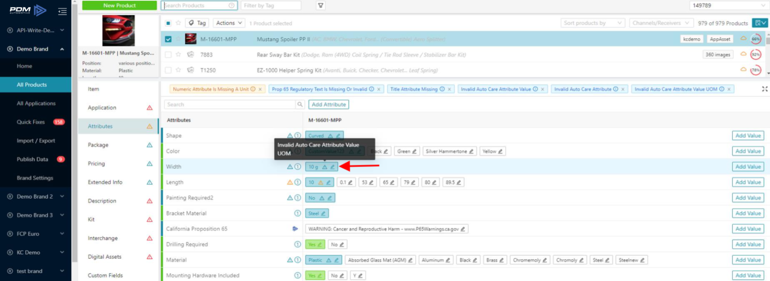Check the T1250 product checkbox
This screenshot has height=281, width=770.
pyautogui.click(x=168, y=70)
